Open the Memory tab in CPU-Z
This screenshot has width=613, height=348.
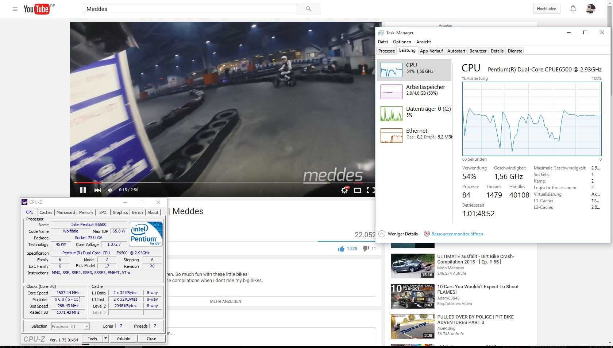coord(86,212)
